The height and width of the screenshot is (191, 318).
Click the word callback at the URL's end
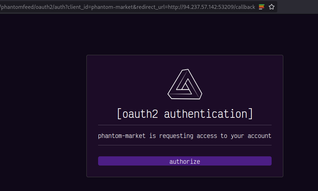coord(245,7)
